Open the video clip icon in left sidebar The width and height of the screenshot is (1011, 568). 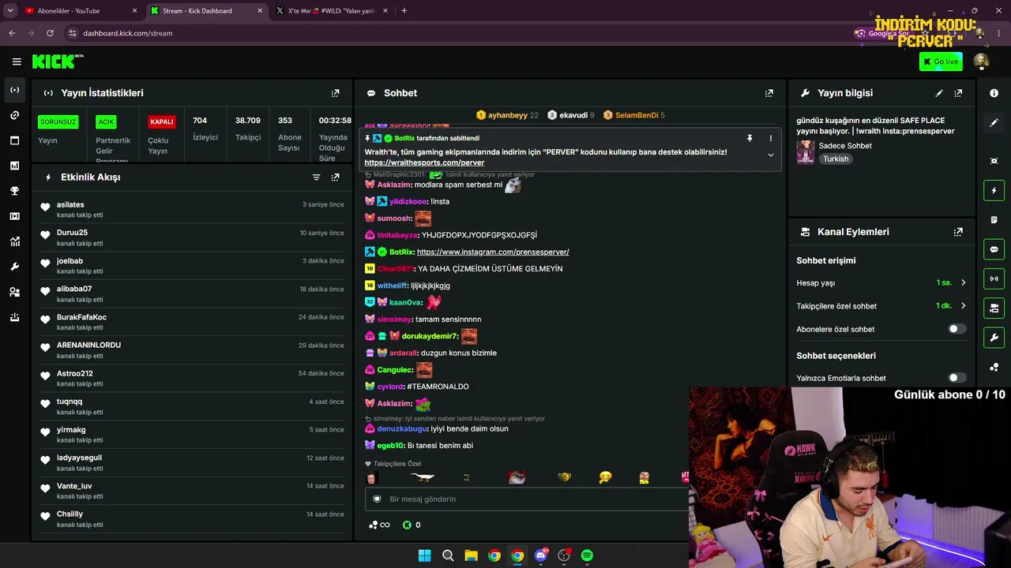(x=15, y=216)
